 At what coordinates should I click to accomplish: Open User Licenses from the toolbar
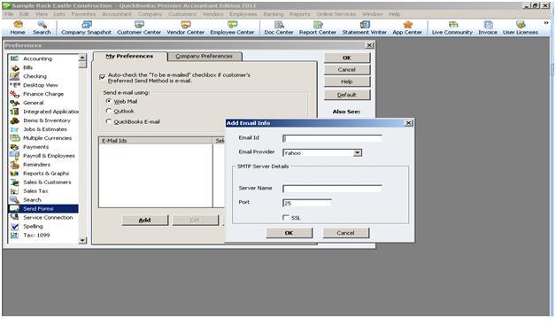[x=521, y=27]
